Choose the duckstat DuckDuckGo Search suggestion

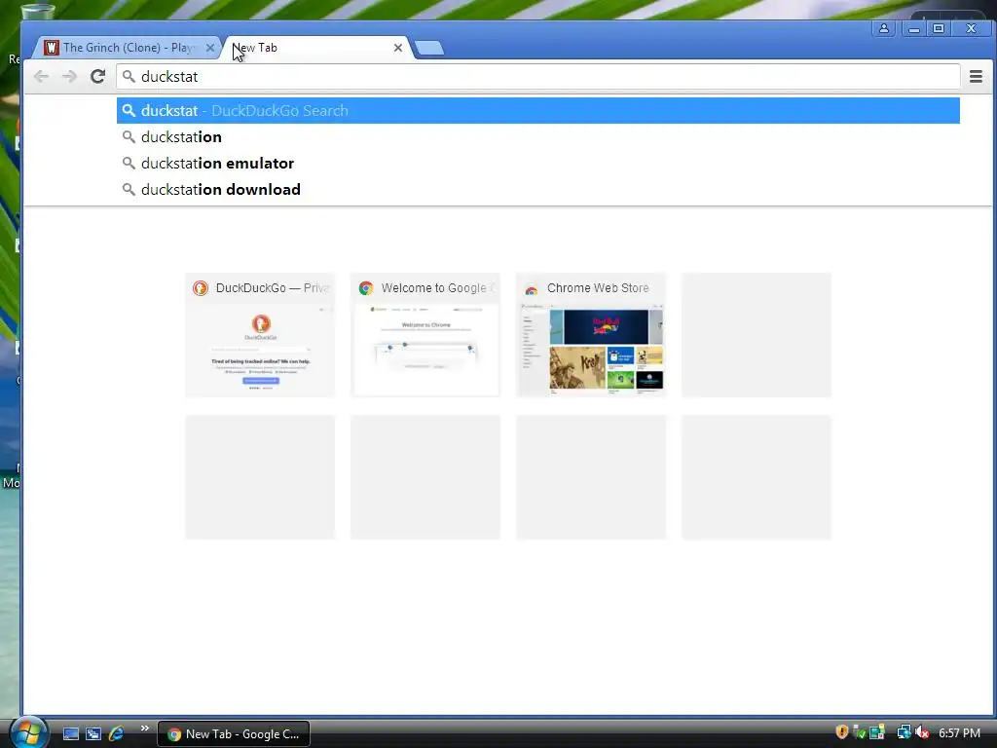(x=537, y=111)
